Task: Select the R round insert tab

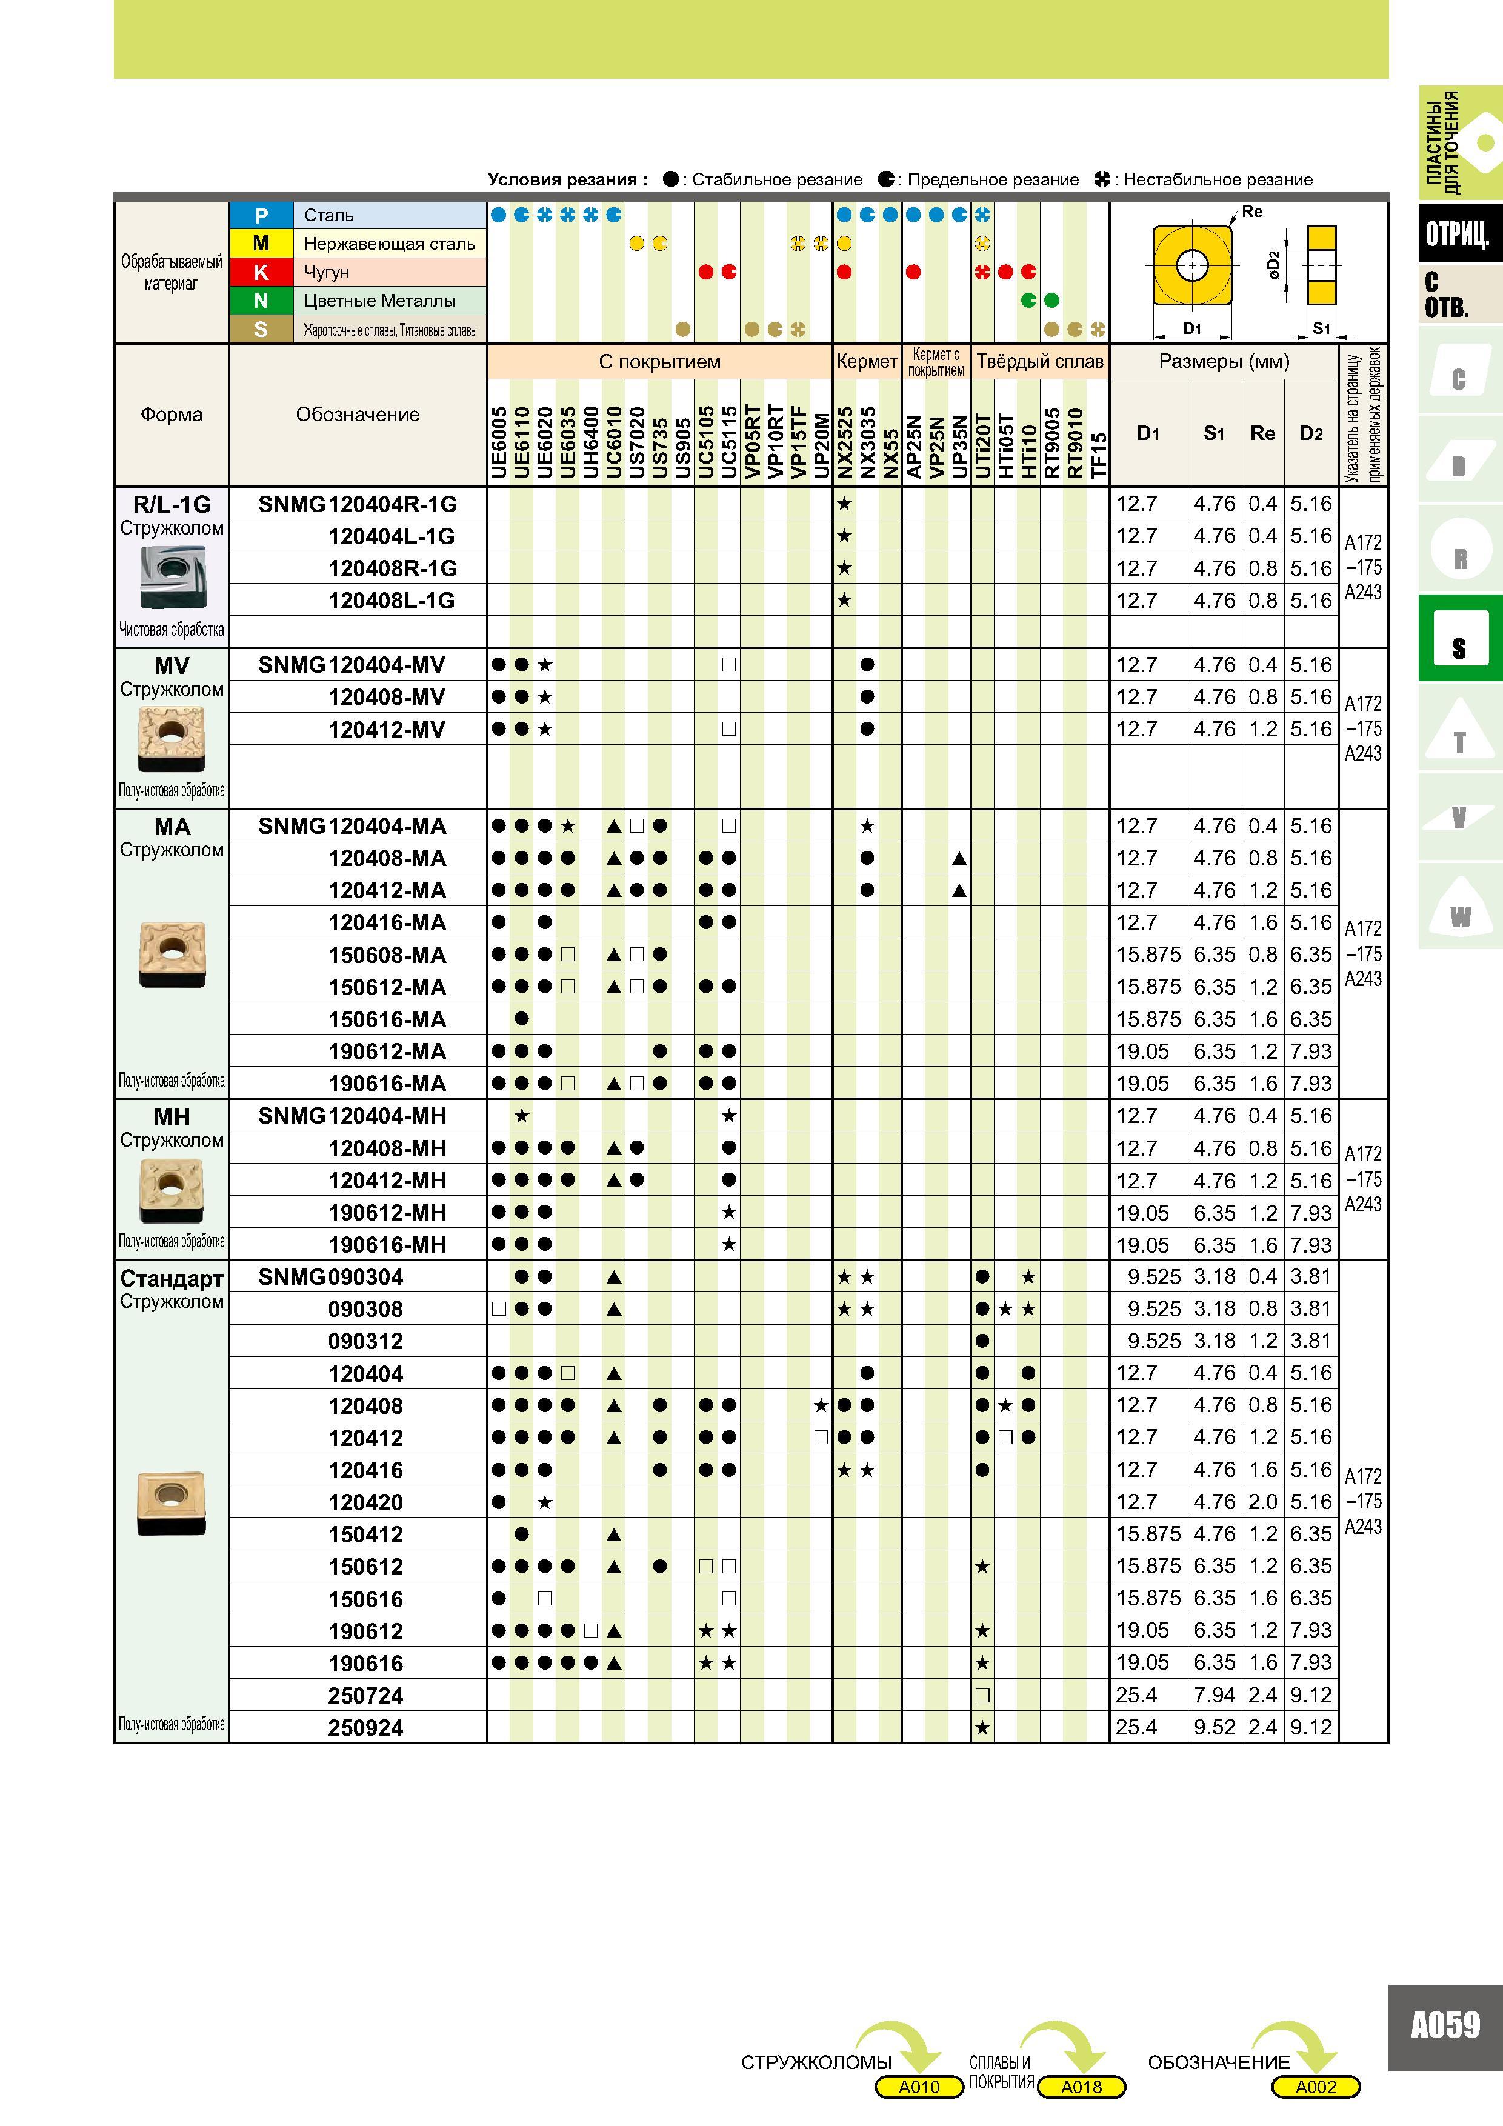Action: coord(1461,549)
